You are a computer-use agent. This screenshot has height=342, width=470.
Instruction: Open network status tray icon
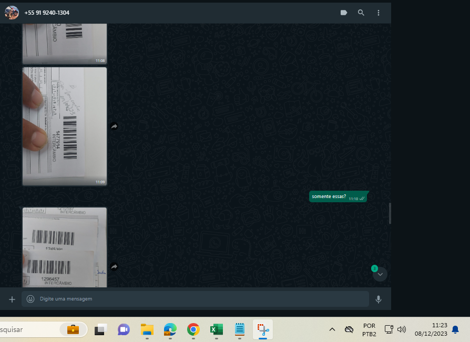(x=389, y=329)
